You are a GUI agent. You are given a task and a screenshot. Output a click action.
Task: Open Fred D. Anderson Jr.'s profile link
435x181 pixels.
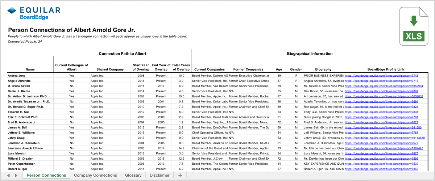(381, 122)
